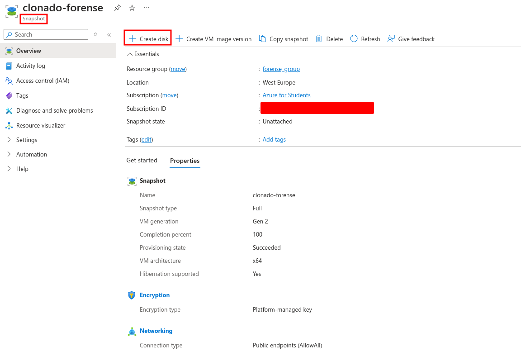Focus the sidebar Search box

(46, 34)
